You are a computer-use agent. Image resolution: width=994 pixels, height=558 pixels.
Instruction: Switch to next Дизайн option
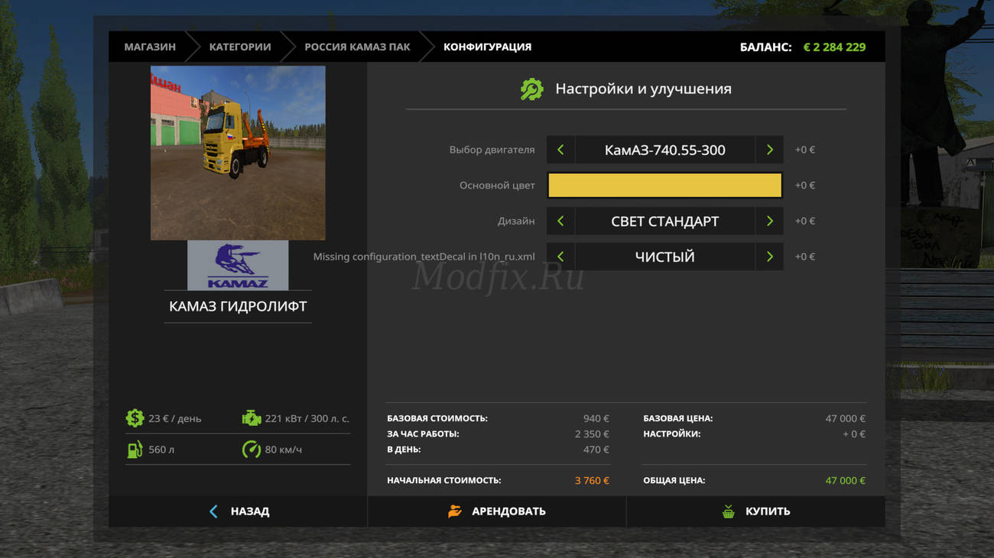coord(769,221)
